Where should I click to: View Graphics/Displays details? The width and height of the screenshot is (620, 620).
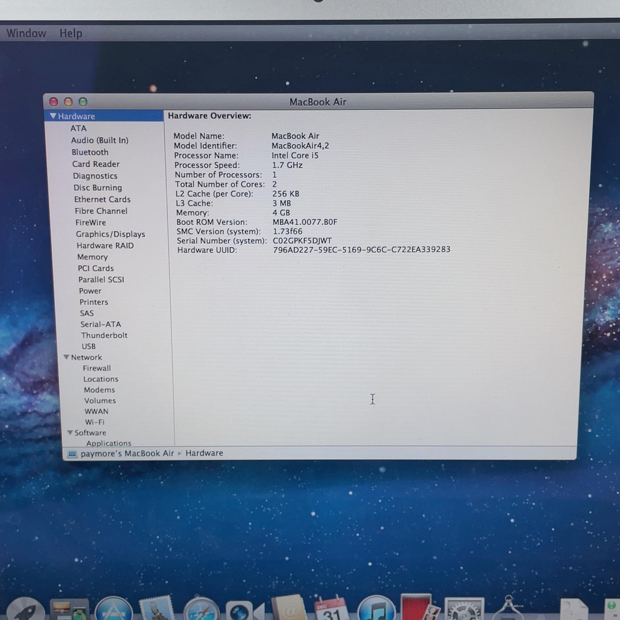tap(111, 234)
